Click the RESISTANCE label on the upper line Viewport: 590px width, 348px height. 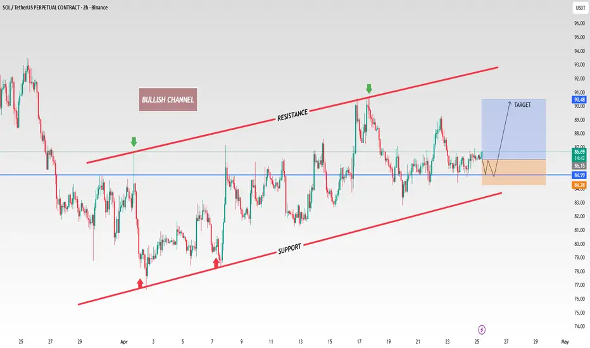[x=292, y=115]
